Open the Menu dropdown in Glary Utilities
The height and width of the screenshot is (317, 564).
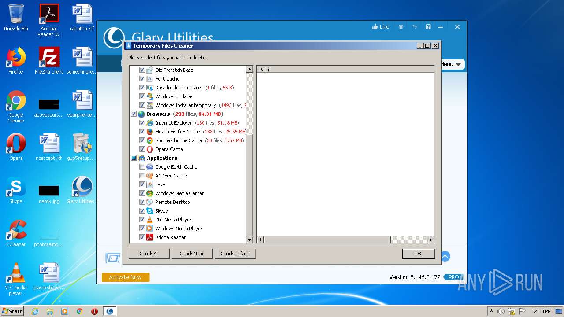click(453, 64)
